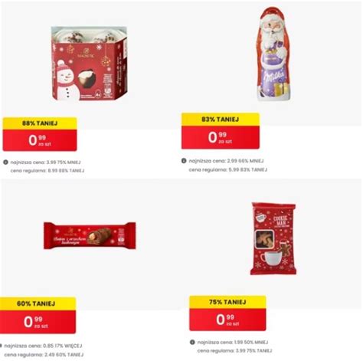Viewport: 363px width, 361px height.
Task: Select the 0.99 price tag under hazelnut bar
Action: coord(38,322)
